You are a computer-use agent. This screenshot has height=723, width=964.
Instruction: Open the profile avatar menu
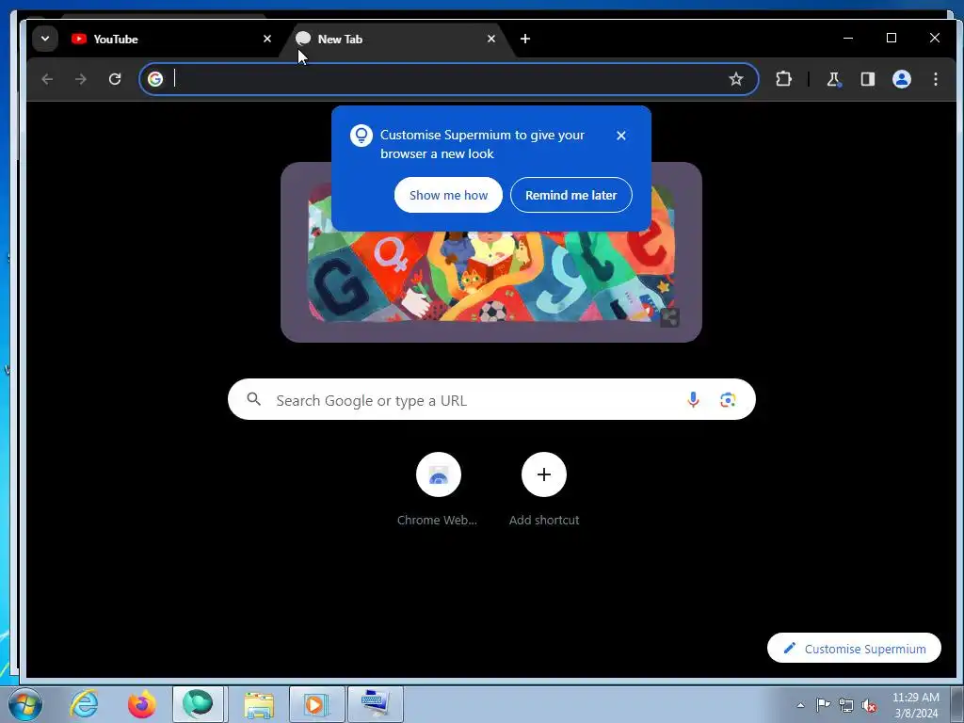pos(902,79)
